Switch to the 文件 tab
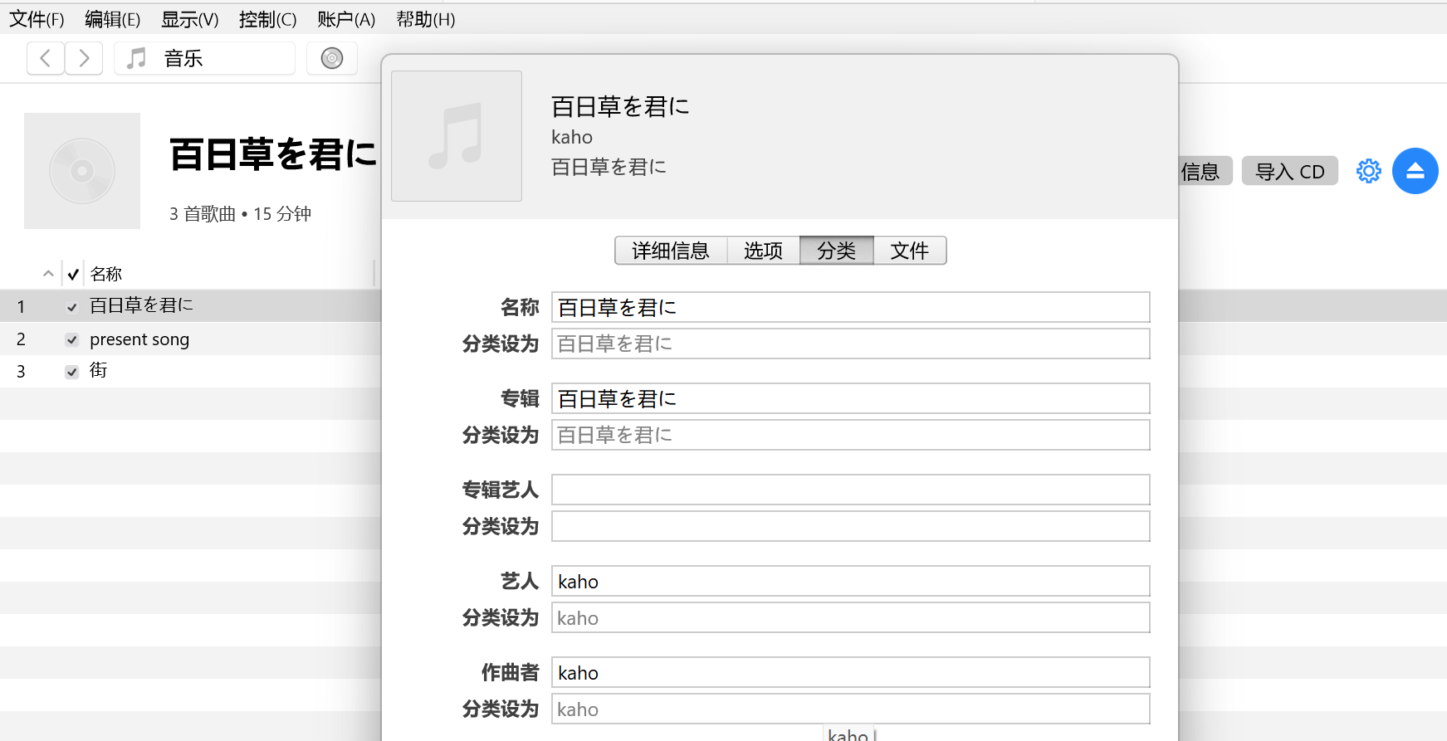The image size is (1447, 741). pos(910,251)
